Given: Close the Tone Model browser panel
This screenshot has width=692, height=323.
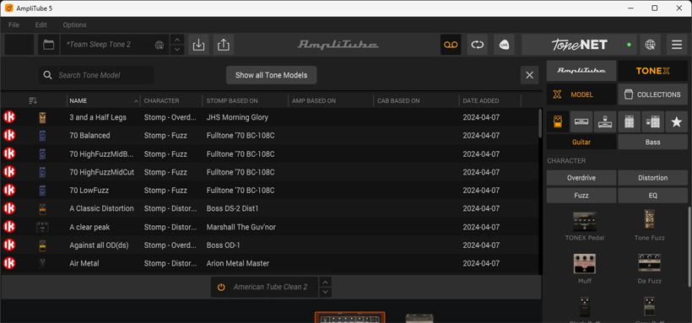Looking at the screenshot, I should (x=530, y=75).
